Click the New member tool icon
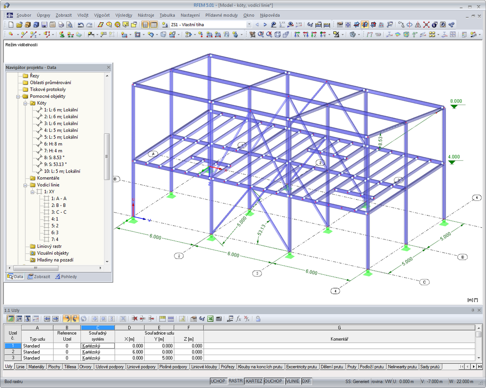 pyautogui.click(x=33, y=35)
